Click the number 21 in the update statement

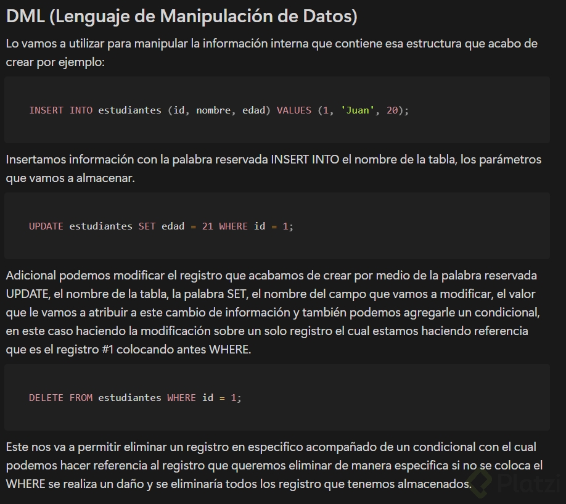207,226
